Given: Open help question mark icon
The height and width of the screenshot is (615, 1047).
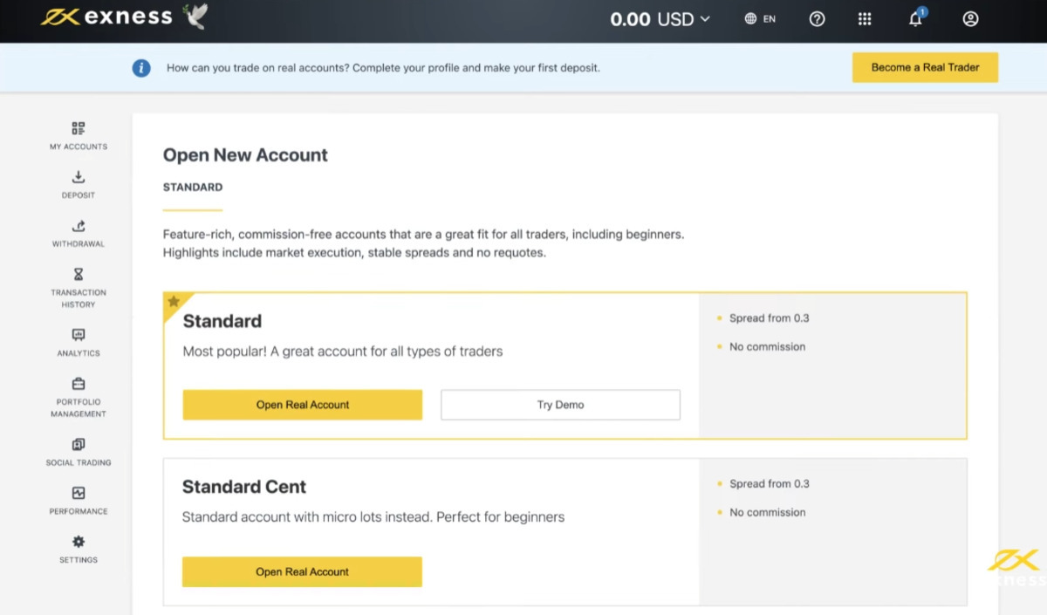Looking at the screenshot, I should point(817,18).
